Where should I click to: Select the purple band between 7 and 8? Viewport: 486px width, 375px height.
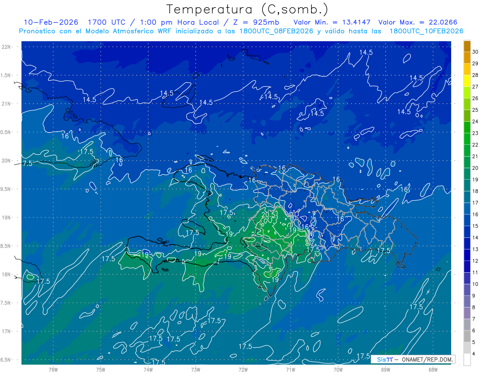click(467, 313)
